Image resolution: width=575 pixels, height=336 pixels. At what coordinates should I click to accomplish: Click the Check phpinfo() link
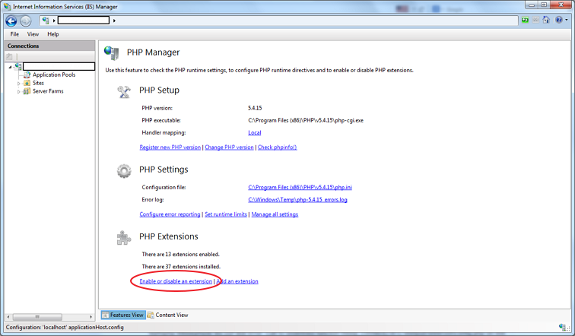click(x=277, y=147)
